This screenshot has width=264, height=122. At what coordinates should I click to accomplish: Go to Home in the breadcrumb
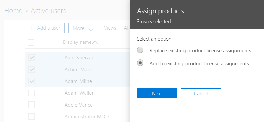(13, 11)
